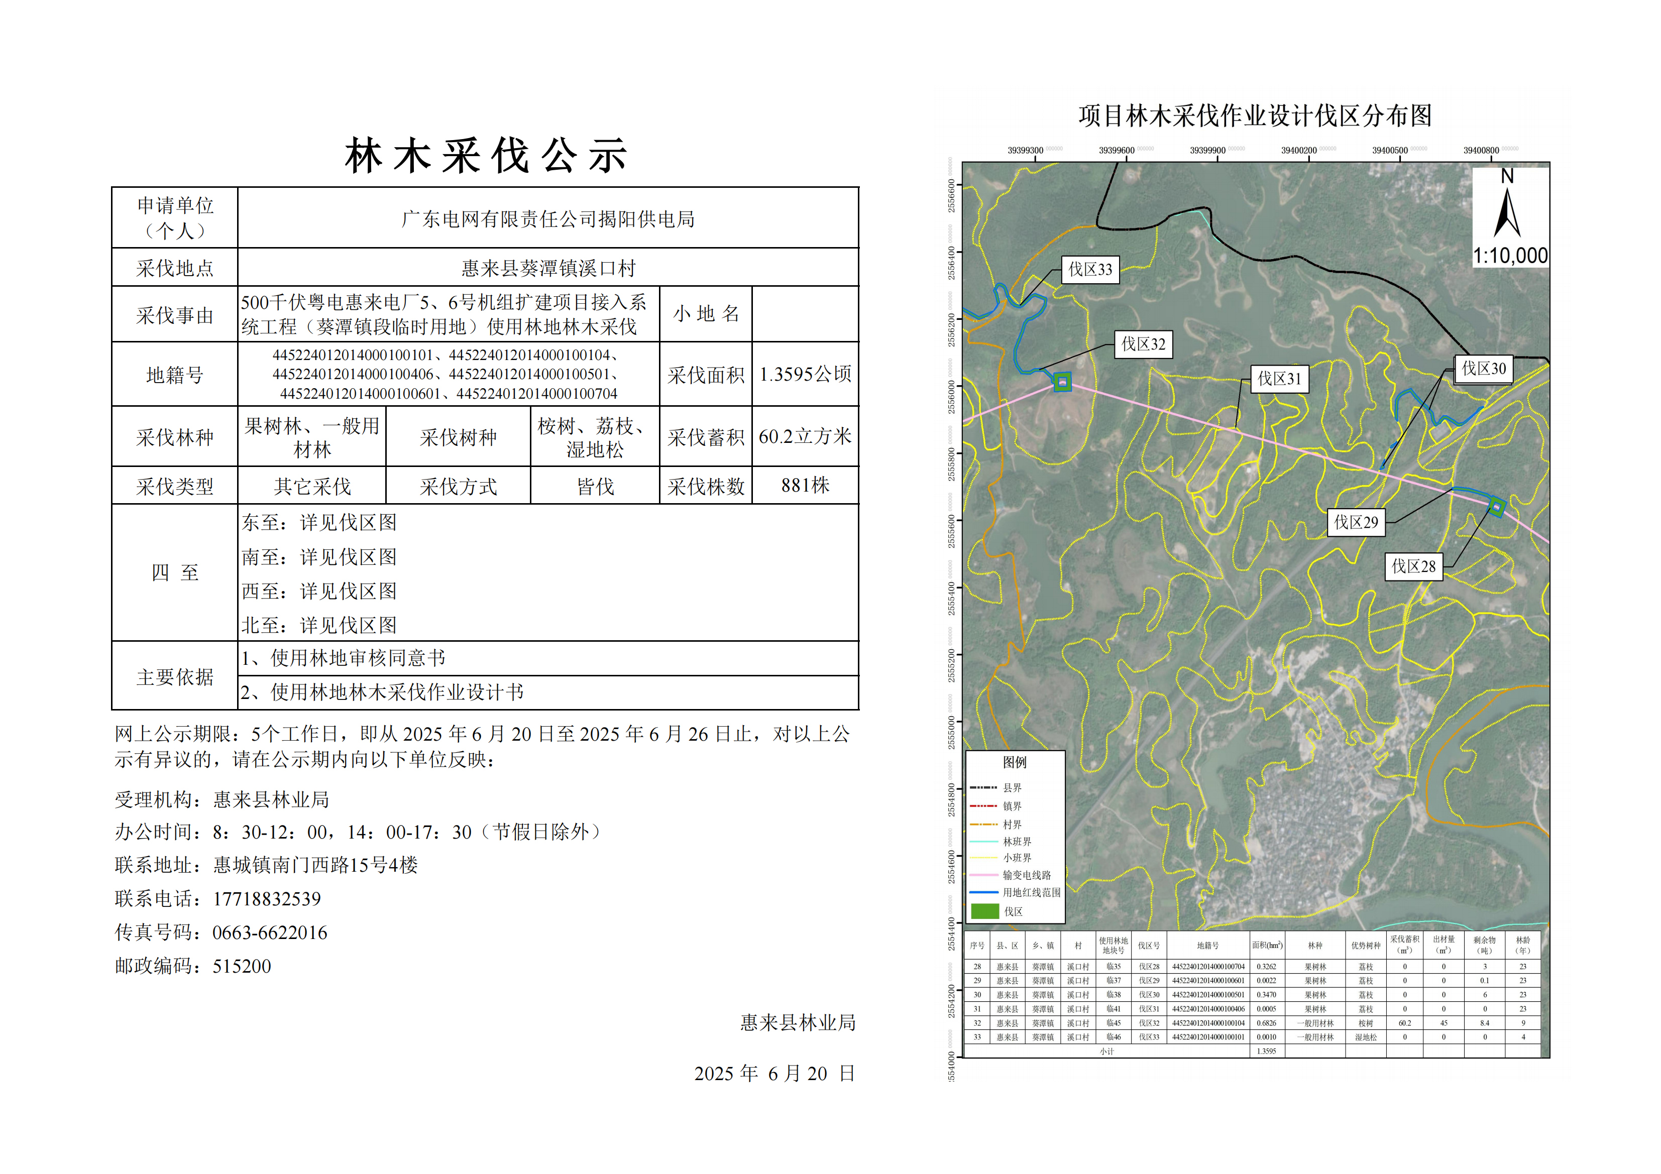Click logging location 惠来县葵潭镇溪口村
Image resolution: width=1661 pixels, height=1174 pixels.
tap(548, 268)
